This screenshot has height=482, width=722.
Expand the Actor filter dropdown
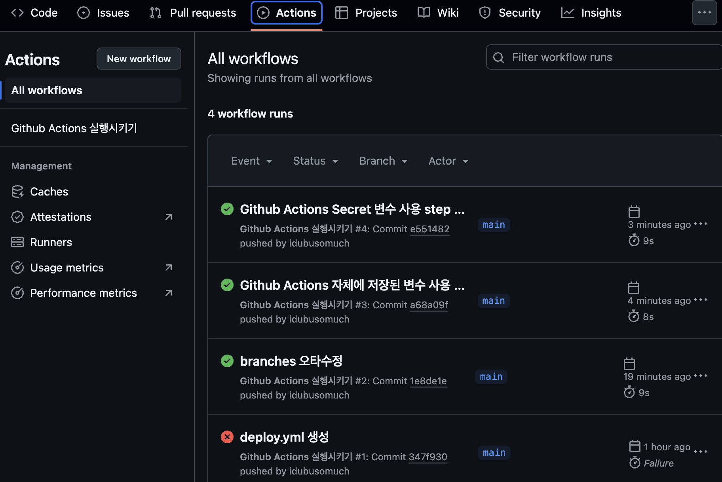[448, 161]
